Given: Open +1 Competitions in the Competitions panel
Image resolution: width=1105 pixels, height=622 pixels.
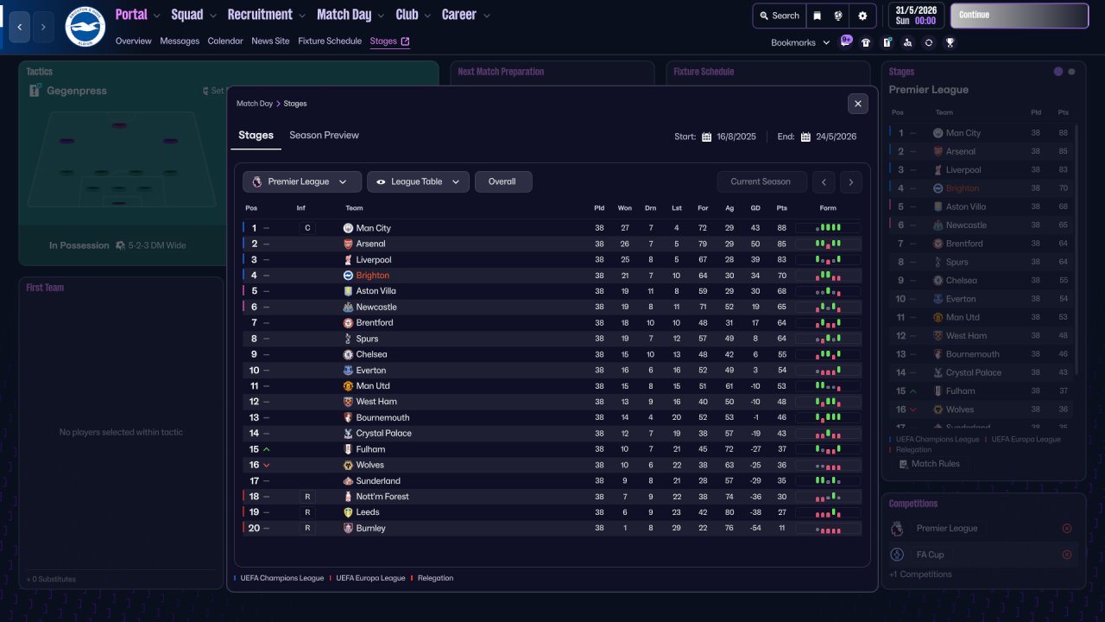Looking at the screenshot, I should tap(921, 574).
